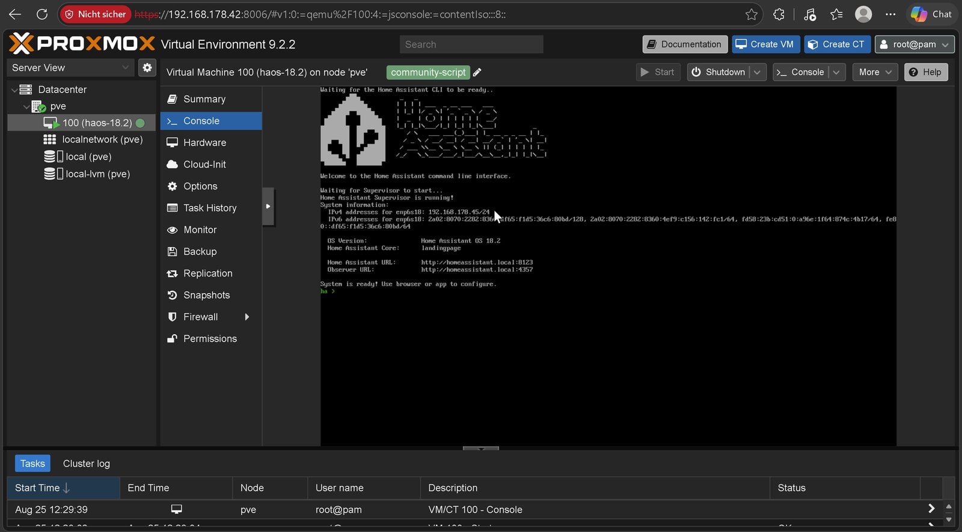Open the browser profile avatar
The image size is (962, 532).
[x=863, y=14]
